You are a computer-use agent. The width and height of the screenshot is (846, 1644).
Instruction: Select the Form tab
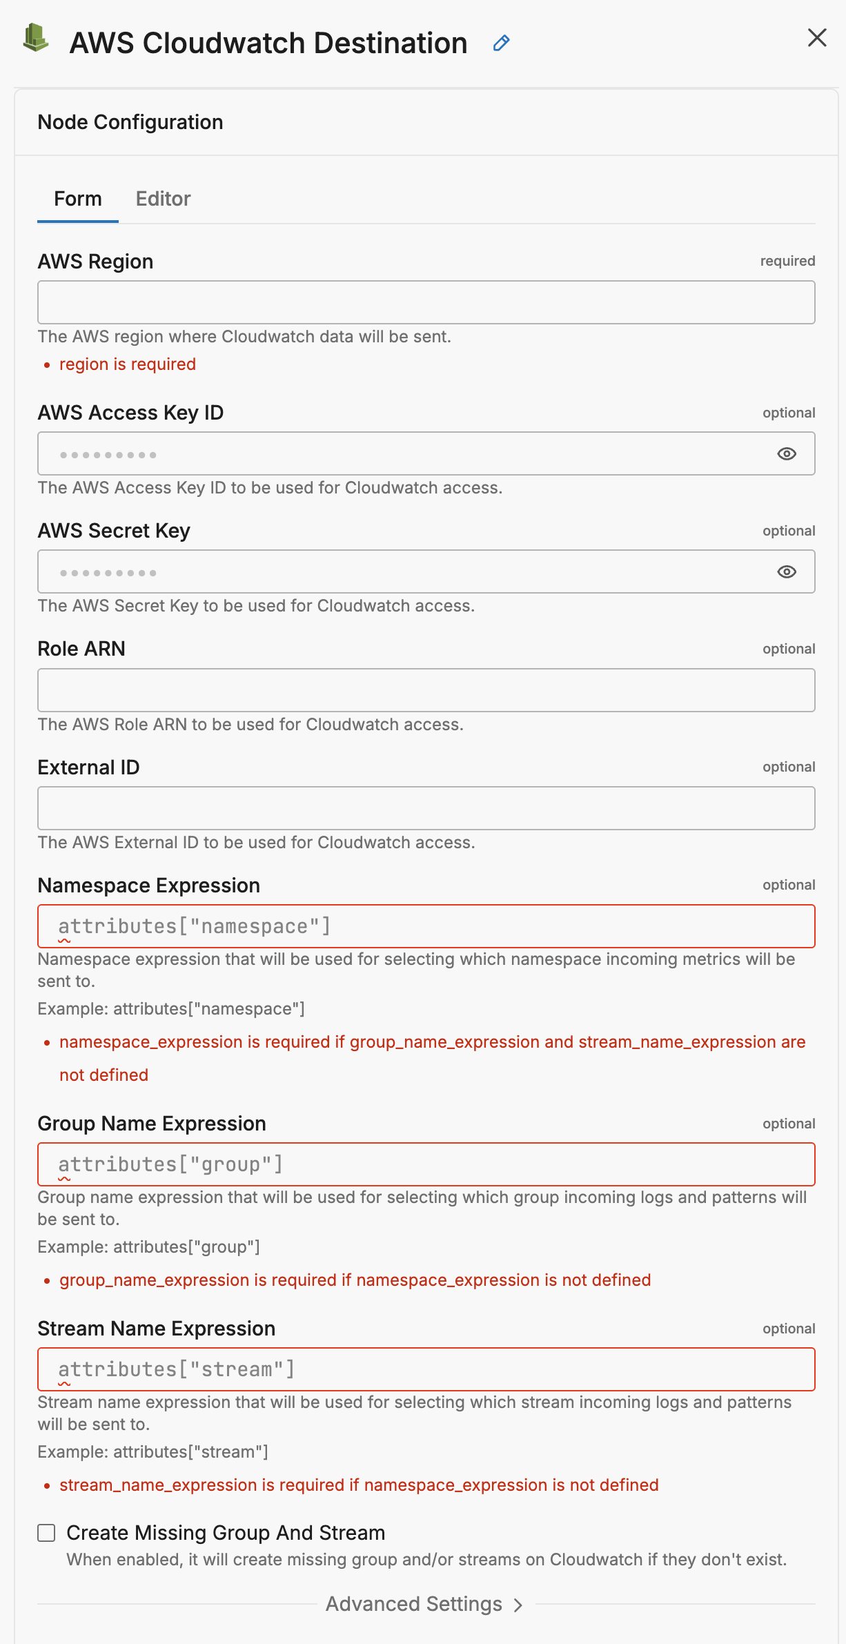78,199
